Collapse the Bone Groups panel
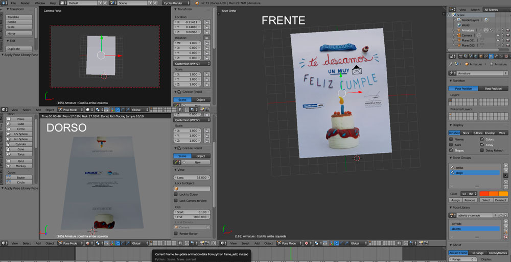 pyautogui.click(x=450, y=158)
